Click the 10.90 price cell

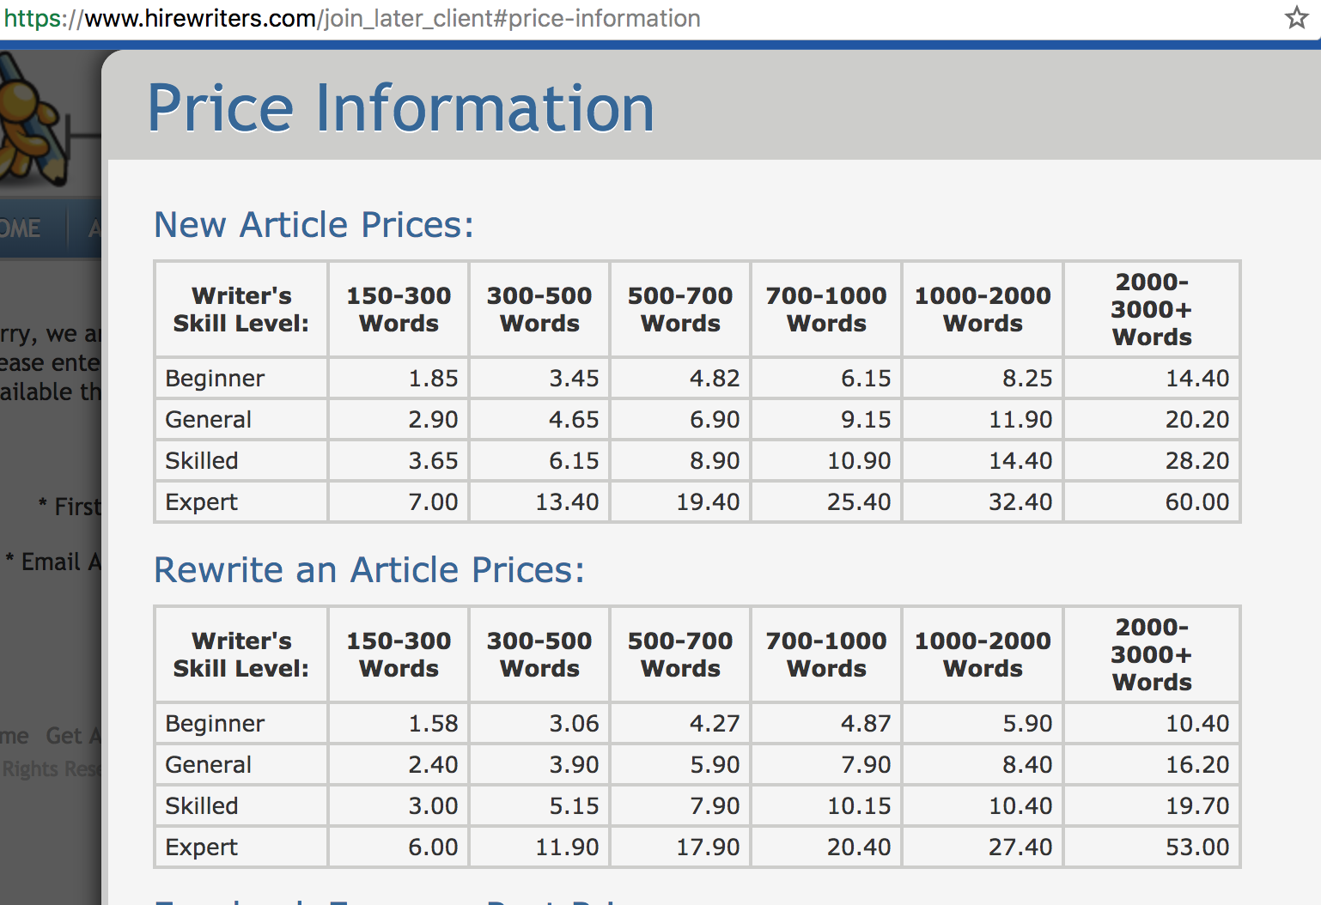point(826,460)
